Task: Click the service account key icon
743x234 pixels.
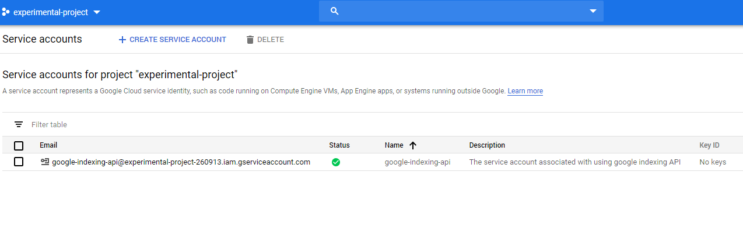Action: (45, 162)
